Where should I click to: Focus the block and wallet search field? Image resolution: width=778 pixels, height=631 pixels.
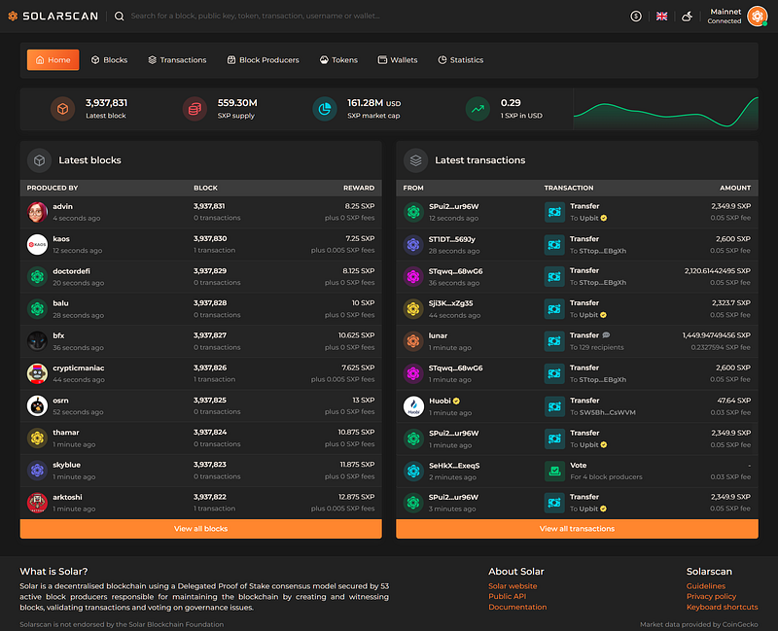click(x=255, y=16)
